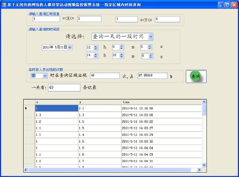Viewport: 239px width, 177px height.
Task: Select the cell with time 2011-5-11 14:04:04
Action: coord(162,148)
